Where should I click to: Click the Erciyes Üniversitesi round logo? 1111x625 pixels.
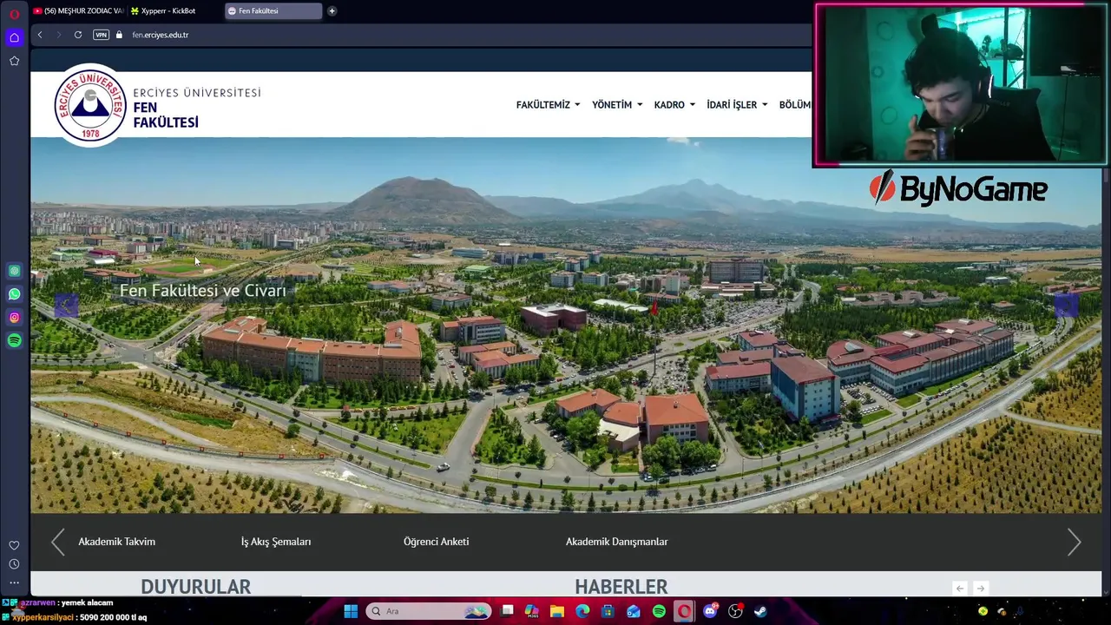pyautogui.click(x=90, y=105)
